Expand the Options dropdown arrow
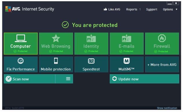This screenshot has height=112, width=183. click(x=176, y=9)
